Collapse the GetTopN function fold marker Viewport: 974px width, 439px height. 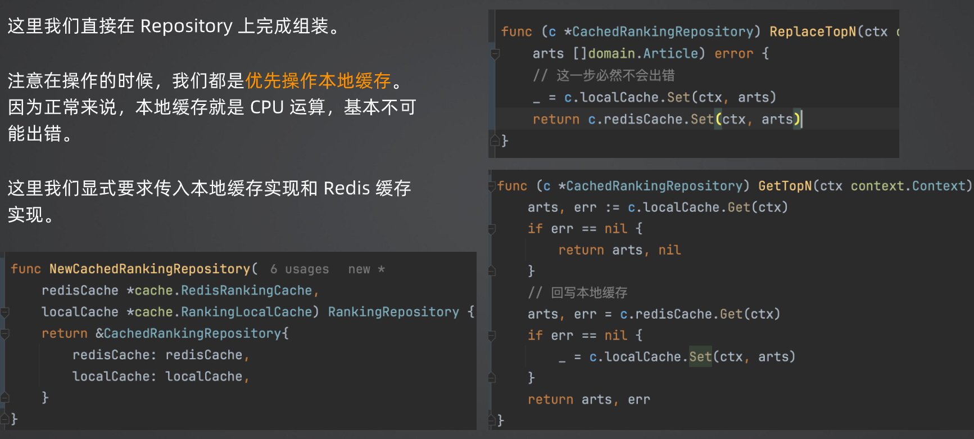(492, 186)
